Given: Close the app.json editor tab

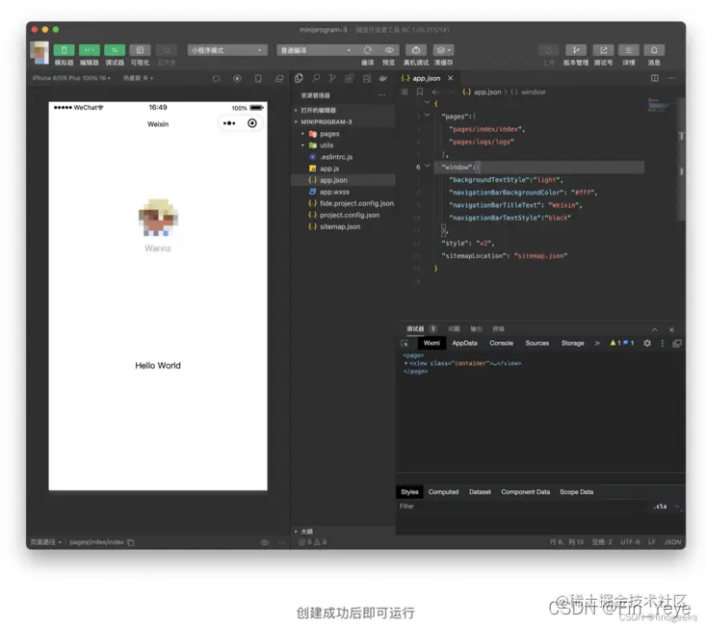Looking at the screenshot, I should coord(450,78).
